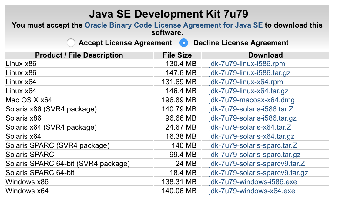Open Oracle Binary Code License Agreement link
The height and width of the screenshot is (203, 342).
click(x=174, y=25)
